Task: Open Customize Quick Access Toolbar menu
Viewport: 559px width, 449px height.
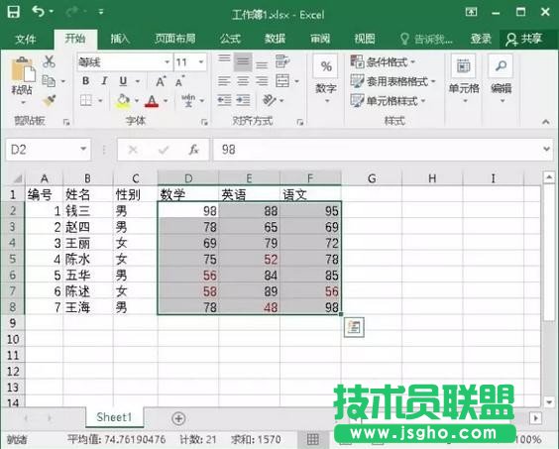Action: pyautogui.click(x=101, y=12)
